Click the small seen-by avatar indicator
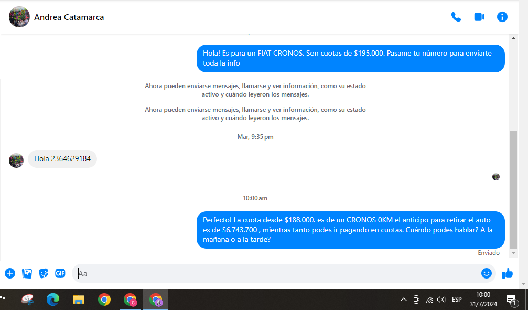This screenshot has width=528, height=310. (x=495, y=177)
